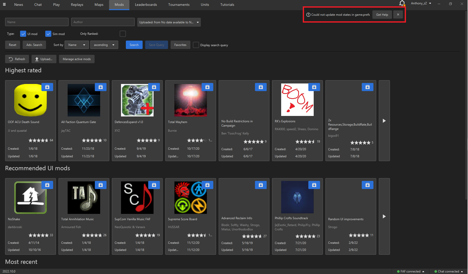The width and height of the screenshot is (468, 274).
Task: Switch to the Play tab
Action: click(56, 5)
